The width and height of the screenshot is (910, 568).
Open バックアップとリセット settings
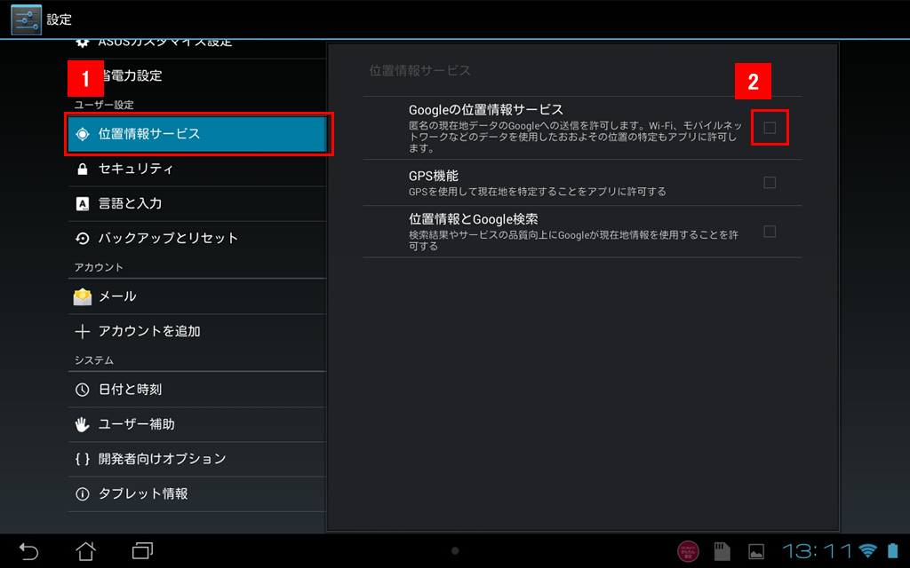click(197, 238)
